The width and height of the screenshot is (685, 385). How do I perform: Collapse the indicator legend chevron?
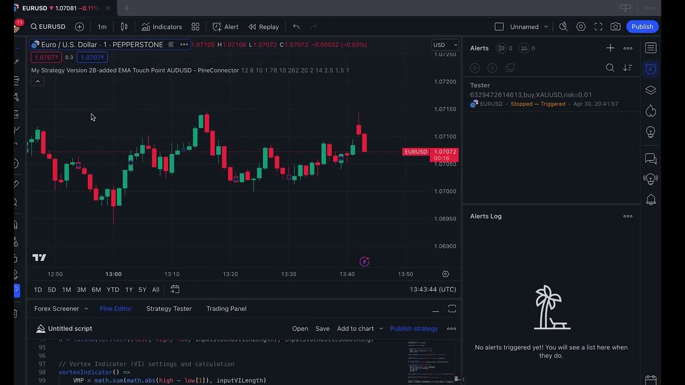(37, 81)
